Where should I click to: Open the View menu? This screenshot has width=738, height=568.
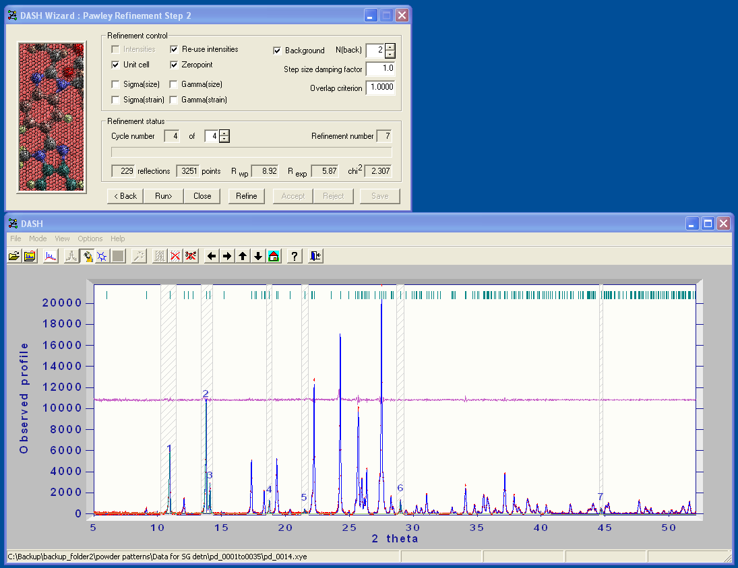click(x=62, y=239)
